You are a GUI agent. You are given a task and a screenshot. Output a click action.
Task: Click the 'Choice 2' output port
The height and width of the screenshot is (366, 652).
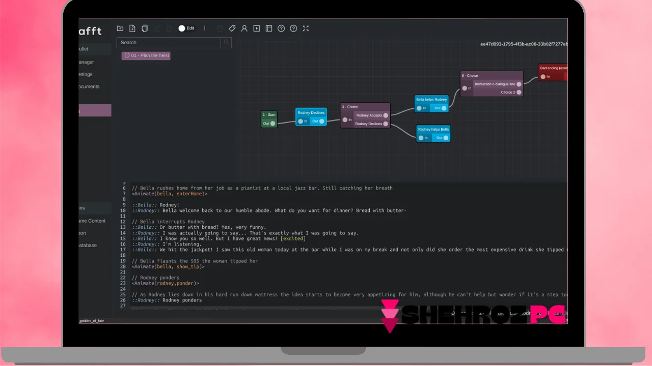(x=519, y=93)
